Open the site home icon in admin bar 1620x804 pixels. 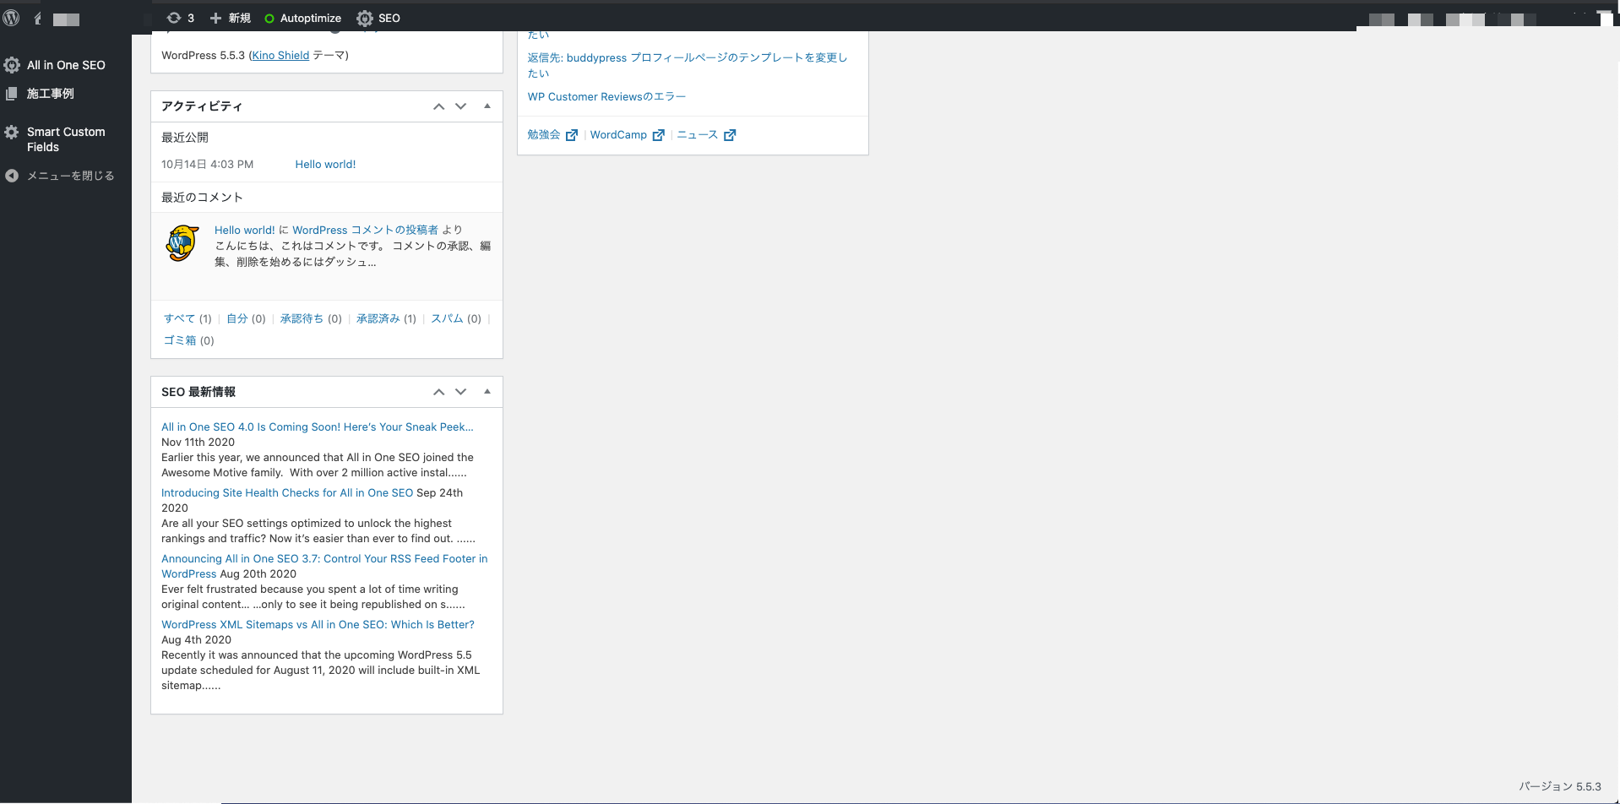37,18
